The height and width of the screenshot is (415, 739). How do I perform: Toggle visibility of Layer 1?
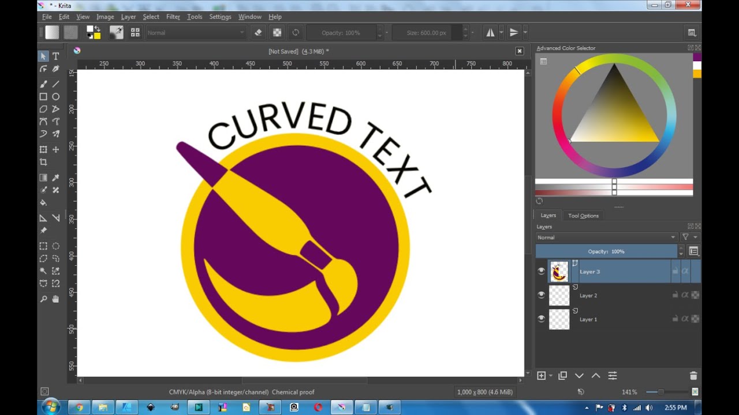coord(542,319)
